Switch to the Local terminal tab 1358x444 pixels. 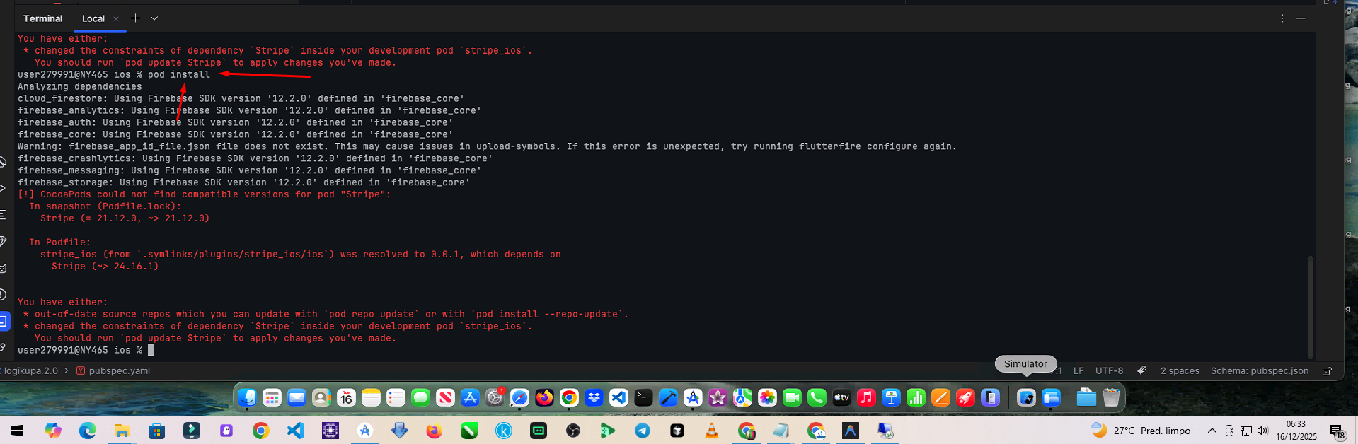(x=93, y=18)
